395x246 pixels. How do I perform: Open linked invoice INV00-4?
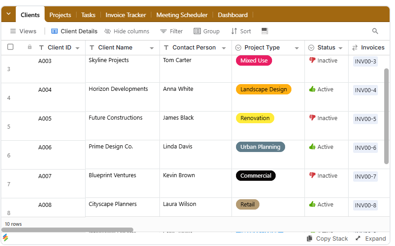click(366, 90)
